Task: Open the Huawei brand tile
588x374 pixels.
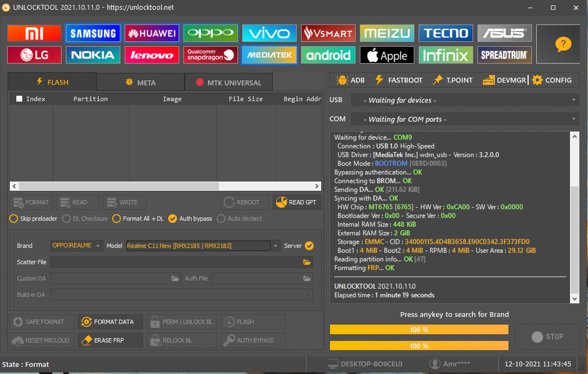Action: tap(152, 33)
